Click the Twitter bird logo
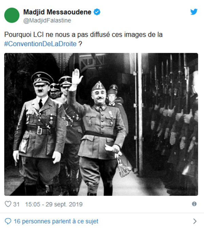The image size is (204, 228). click(194, 12)
